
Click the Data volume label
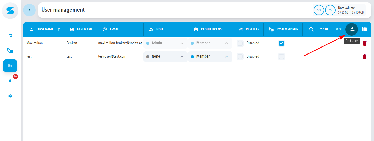[346, 8]
